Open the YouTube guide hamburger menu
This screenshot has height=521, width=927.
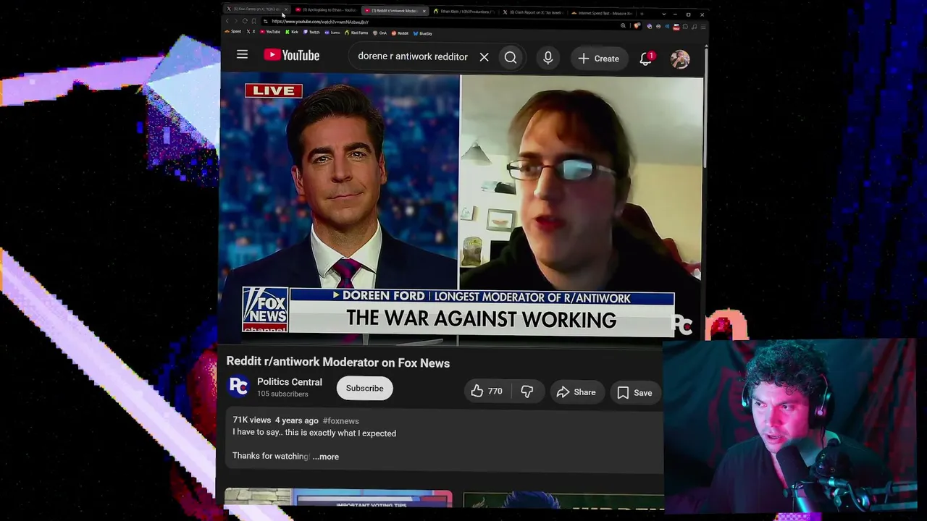(242, 55)
